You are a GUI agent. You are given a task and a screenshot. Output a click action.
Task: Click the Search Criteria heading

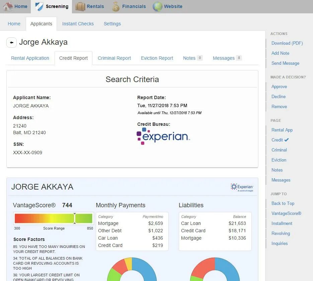click(x=132, y=79)
